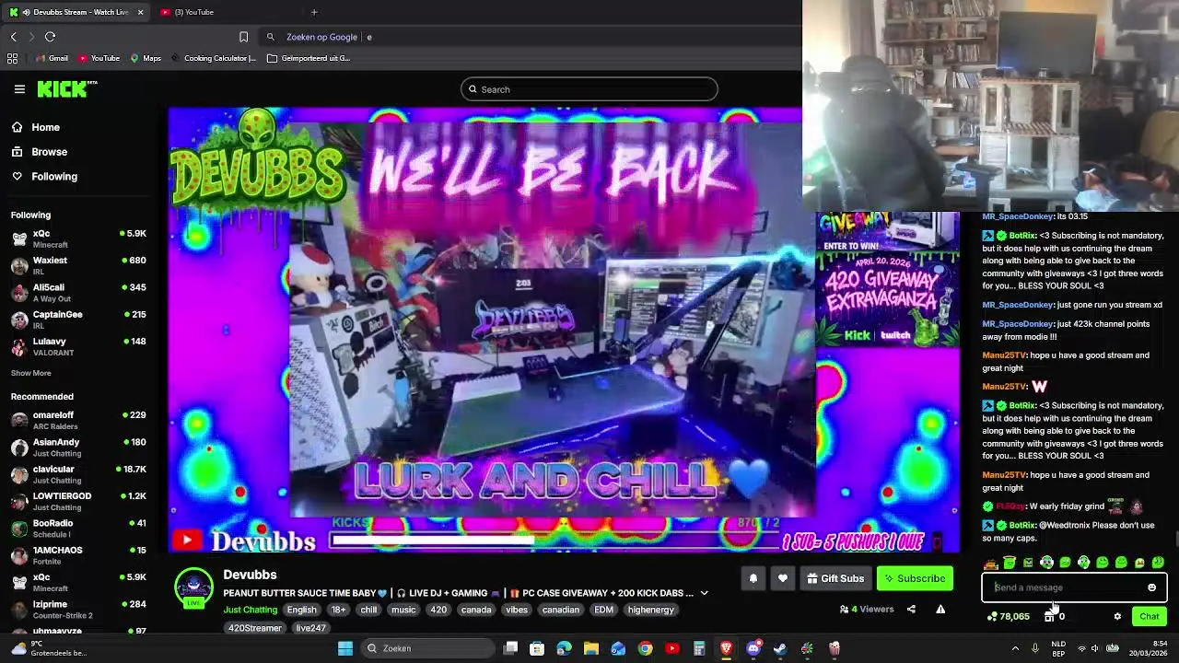Click the EDM stream tag

click(x=603, y=610)
